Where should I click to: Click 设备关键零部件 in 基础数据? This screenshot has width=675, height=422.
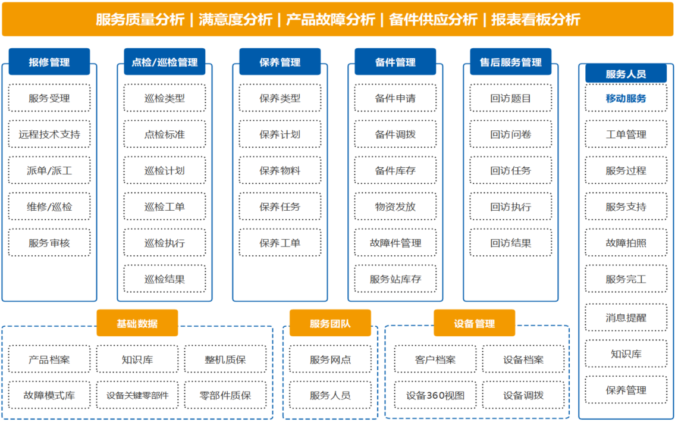coord(137,395)
